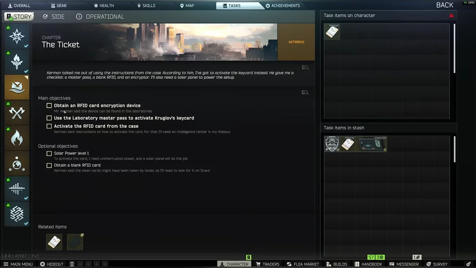
Task: Click 'Task items in stash' heading
Action: pos(344,128)
